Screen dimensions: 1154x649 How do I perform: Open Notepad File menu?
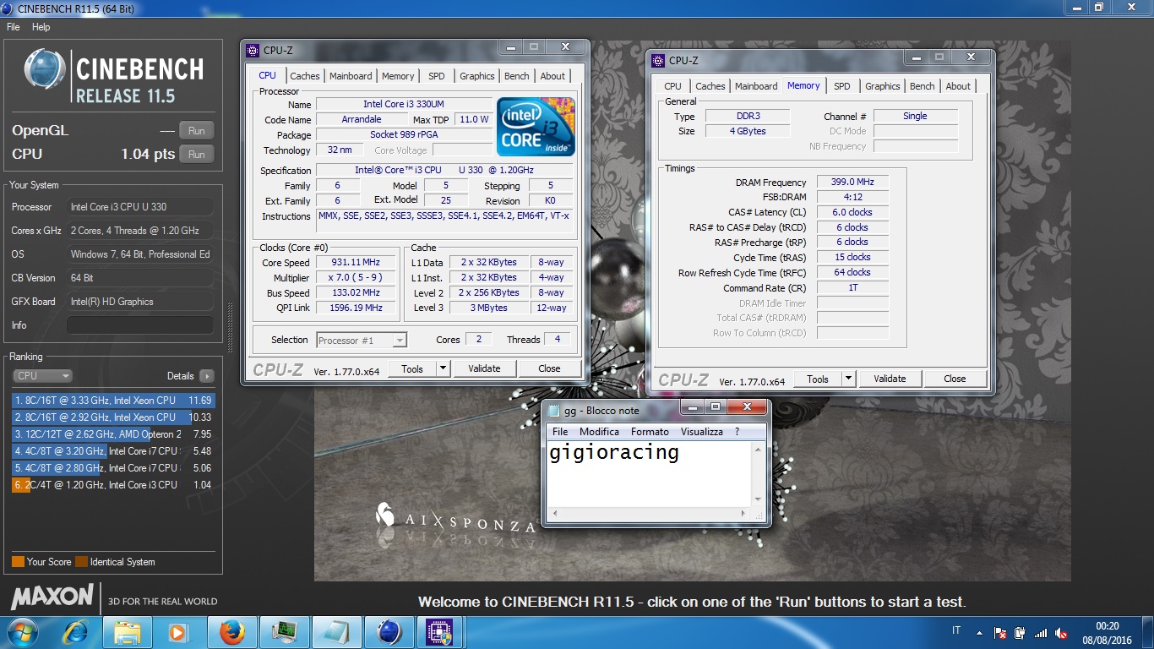click(560, 432)
